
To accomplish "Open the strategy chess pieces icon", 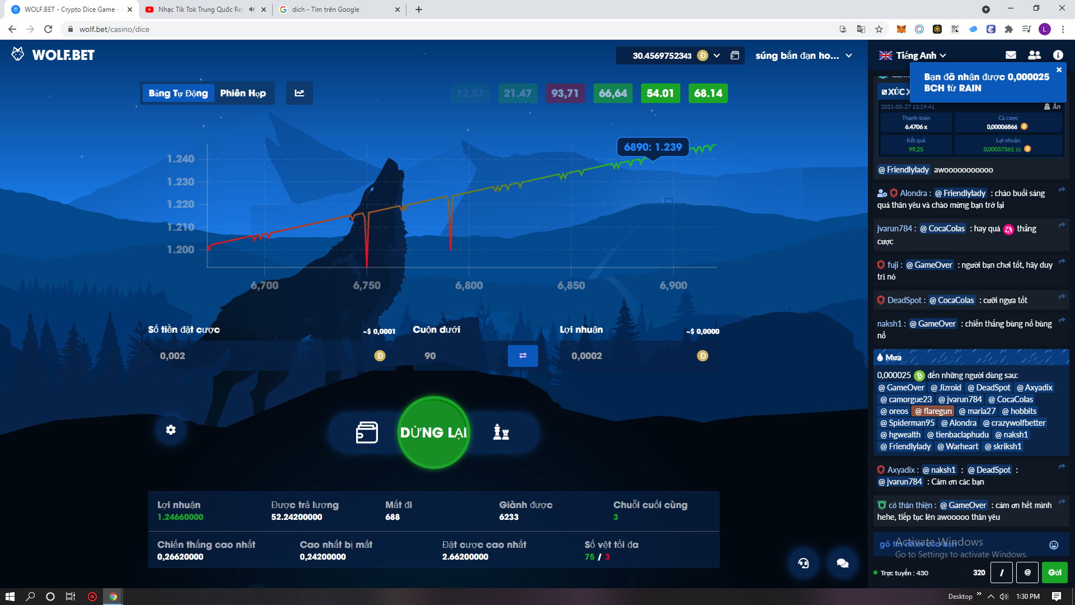I will tap(501, 432).
